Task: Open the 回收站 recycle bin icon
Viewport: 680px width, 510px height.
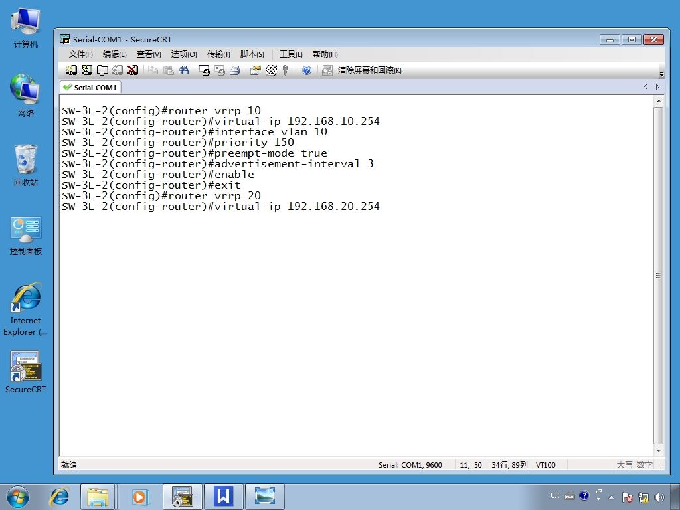Action: click(26, 165)
